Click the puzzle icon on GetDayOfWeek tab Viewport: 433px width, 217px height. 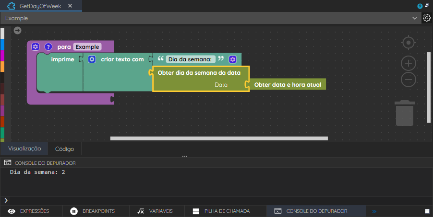click(x=11, y=6)
